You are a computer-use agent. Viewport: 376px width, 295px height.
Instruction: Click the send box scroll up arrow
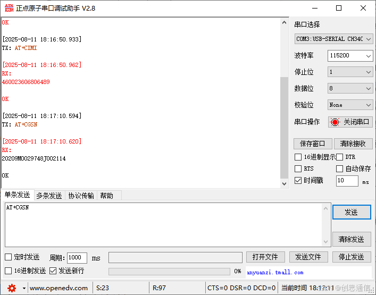(325, 208)
